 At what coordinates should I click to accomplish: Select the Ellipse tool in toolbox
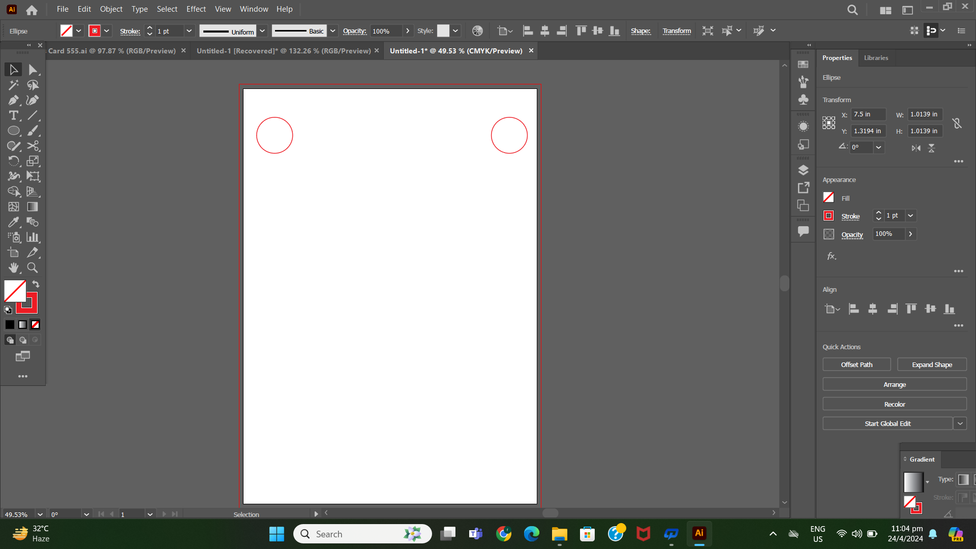click(x=14, y=131)
